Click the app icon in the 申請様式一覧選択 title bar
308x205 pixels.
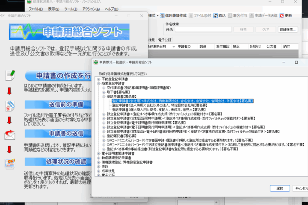96,62
